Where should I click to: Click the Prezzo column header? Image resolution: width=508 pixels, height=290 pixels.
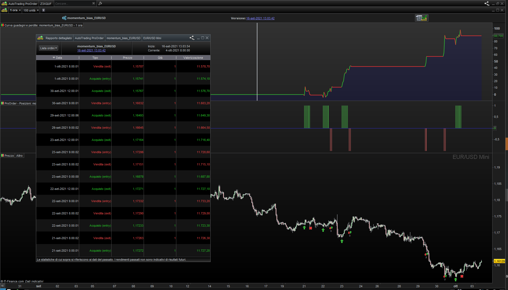[127, 58]
